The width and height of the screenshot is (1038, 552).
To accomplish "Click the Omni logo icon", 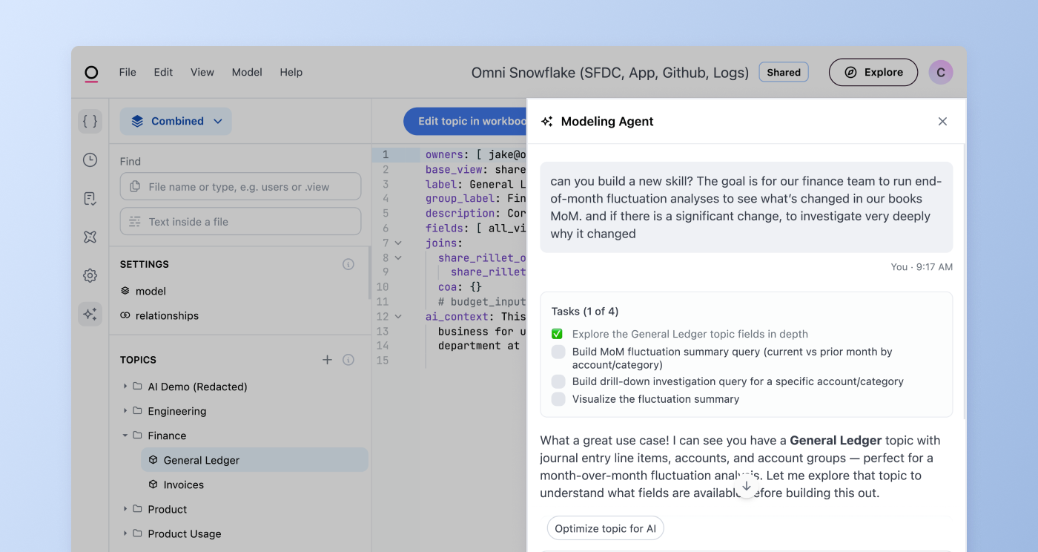I will pyautogui.click(x=91, y=73).
